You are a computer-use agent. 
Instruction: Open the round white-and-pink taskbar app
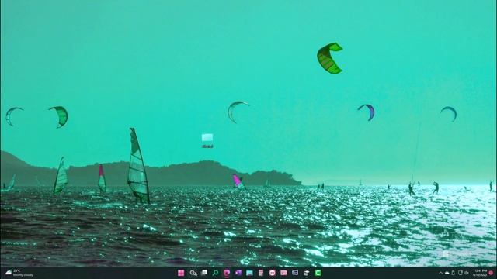click(273, 273)
